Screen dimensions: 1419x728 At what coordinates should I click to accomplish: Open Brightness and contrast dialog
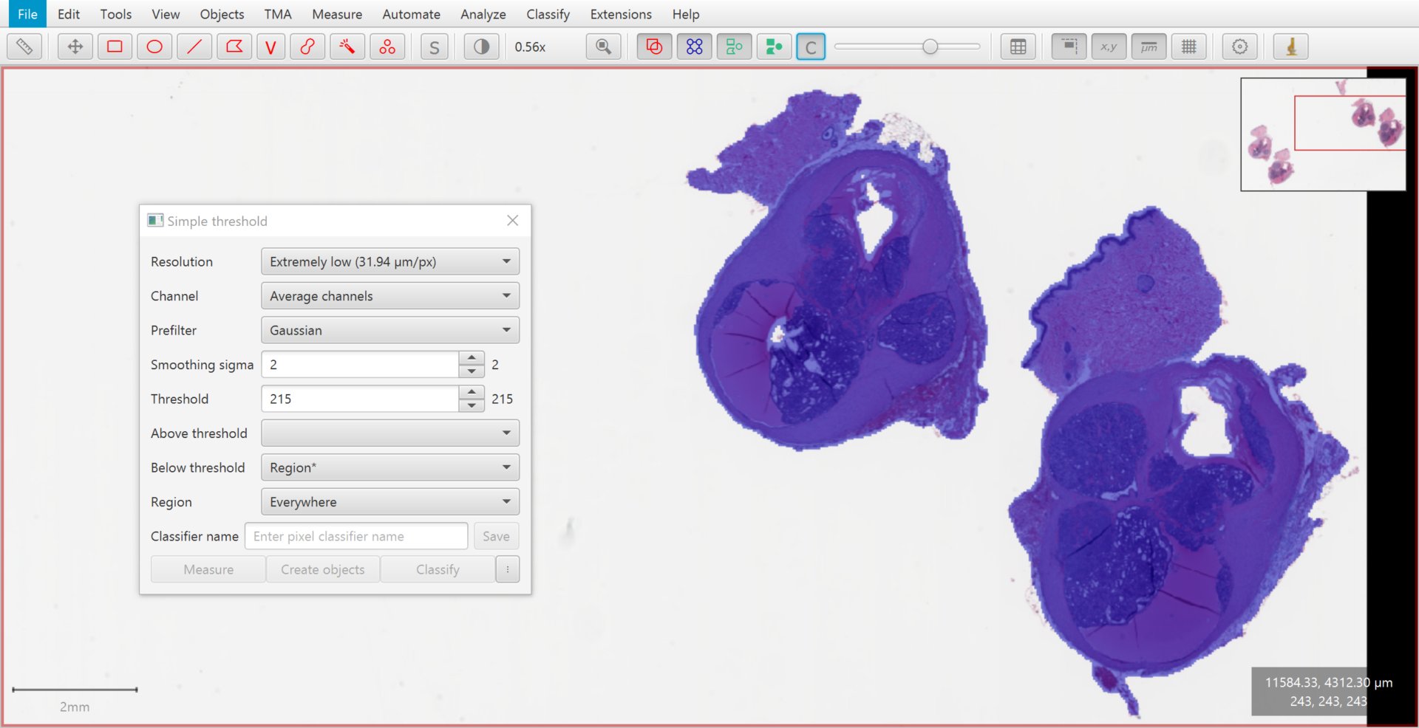[x=481, y=47]
